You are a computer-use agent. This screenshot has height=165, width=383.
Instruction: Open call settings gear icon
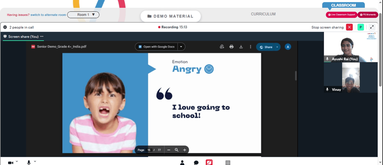[5, 27]
